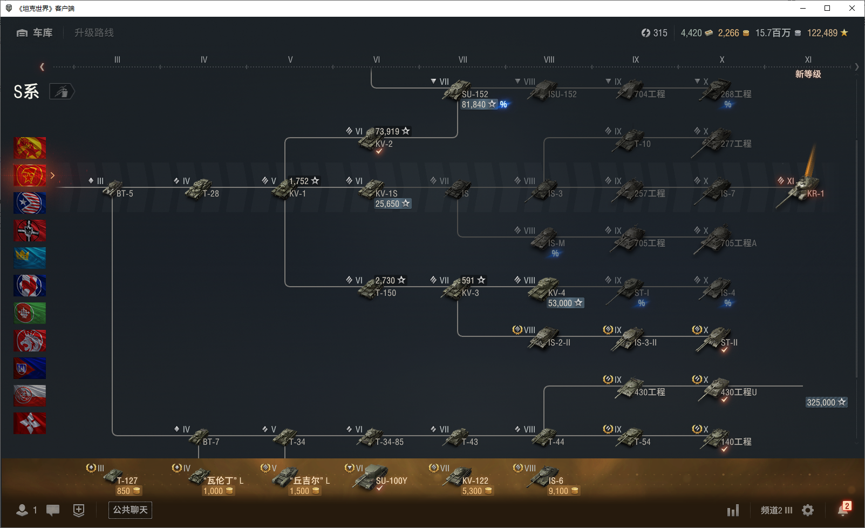Click the 9,100 gold price for IS-6
865x528 pixels.
pos(563,491)
